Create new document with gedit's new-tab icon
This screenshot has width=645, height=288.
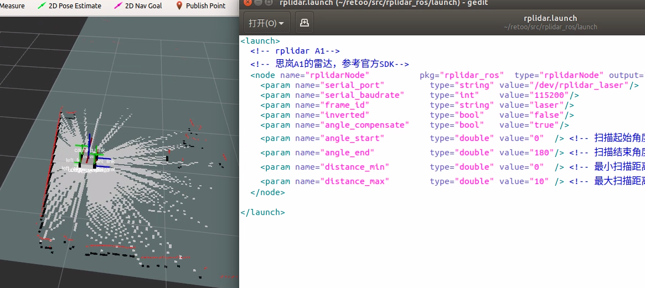pos(305,23)
